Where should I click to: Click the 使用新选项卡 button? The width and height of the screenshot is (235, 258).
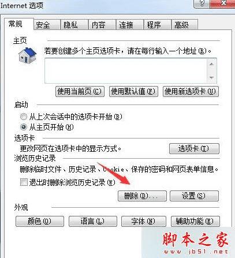pyautogui.click(x=191, y=91)
